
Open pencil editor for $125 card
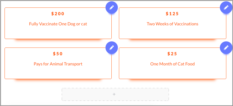pos(226,7)
